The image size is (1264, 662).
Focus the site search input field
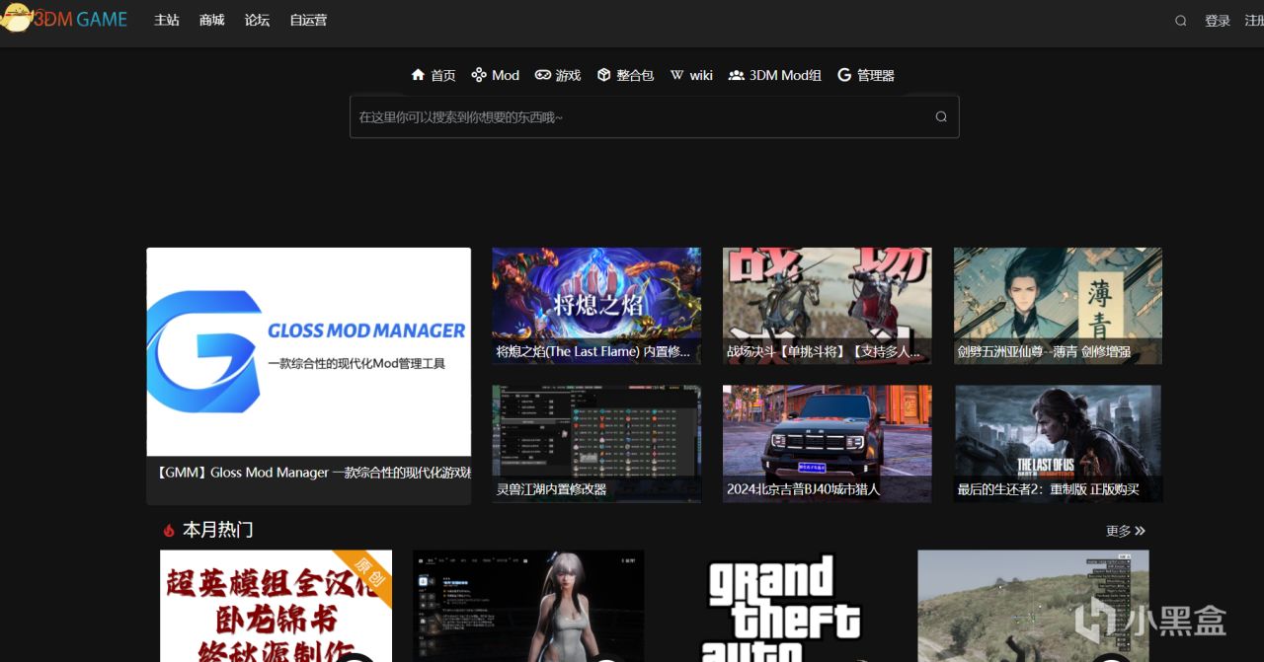click(654, 116)
